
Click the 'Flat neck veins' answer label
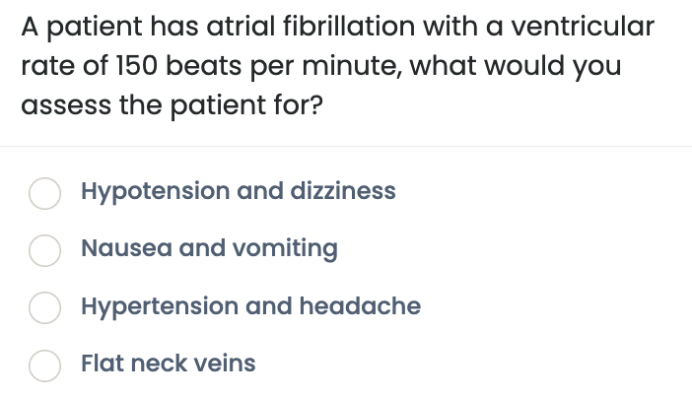point(169,364)
